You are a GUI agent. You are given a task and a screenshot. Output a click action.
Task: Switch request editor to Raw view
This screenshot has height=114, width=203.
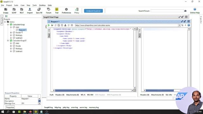pyautogui.click(x=49, y=35)
